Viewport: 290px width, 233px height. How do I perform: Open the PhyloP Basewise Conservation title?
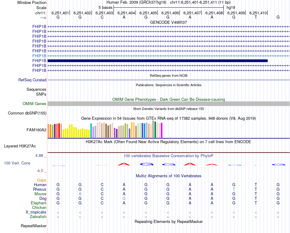pos(169,156)
